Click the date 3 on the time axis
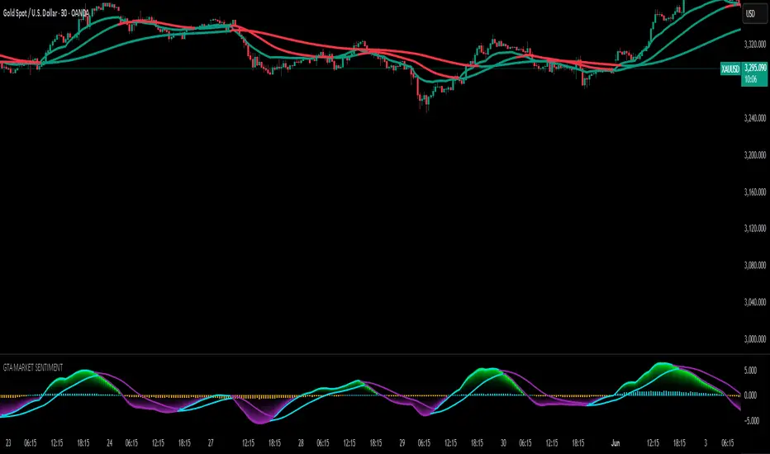770x454 pixels. tap(706, 443)
